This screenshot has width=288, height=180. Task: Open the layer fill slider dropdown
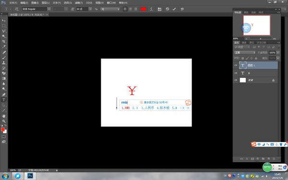tap(278, 58)
